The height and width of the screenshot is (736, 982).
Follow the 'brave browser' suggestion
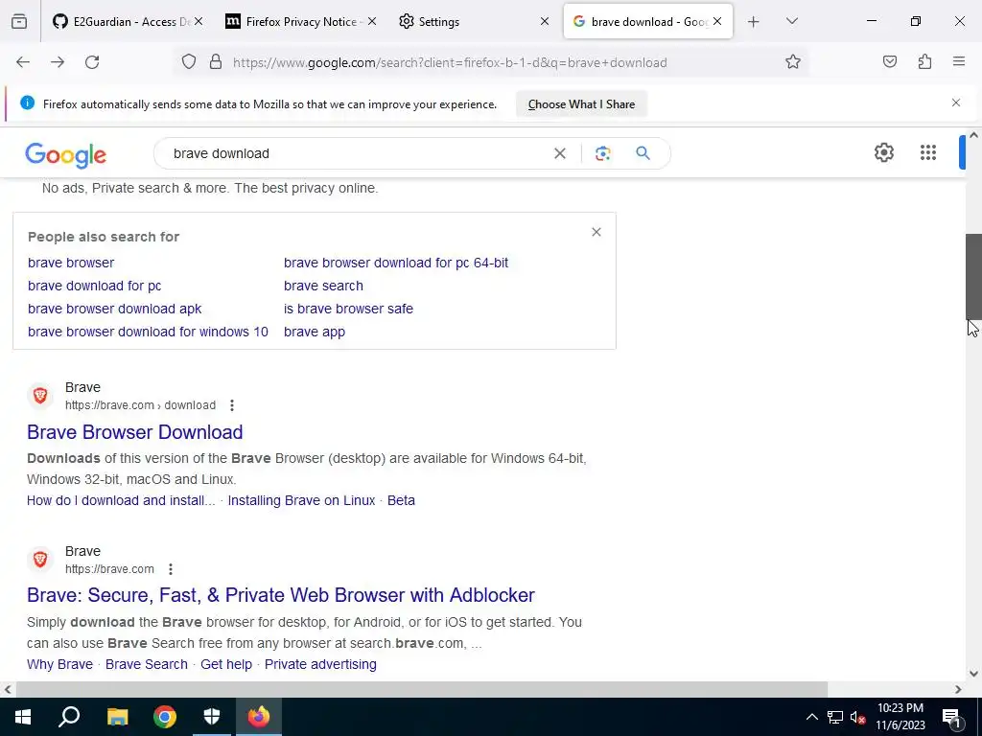(71, 263)
